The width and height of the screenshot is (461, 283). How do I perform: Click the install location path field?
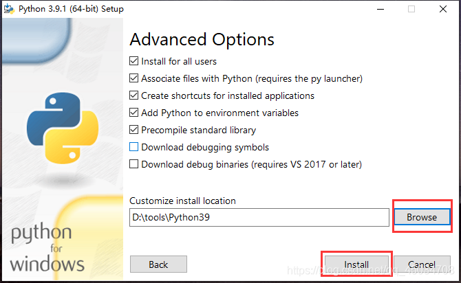pos(259,217)
